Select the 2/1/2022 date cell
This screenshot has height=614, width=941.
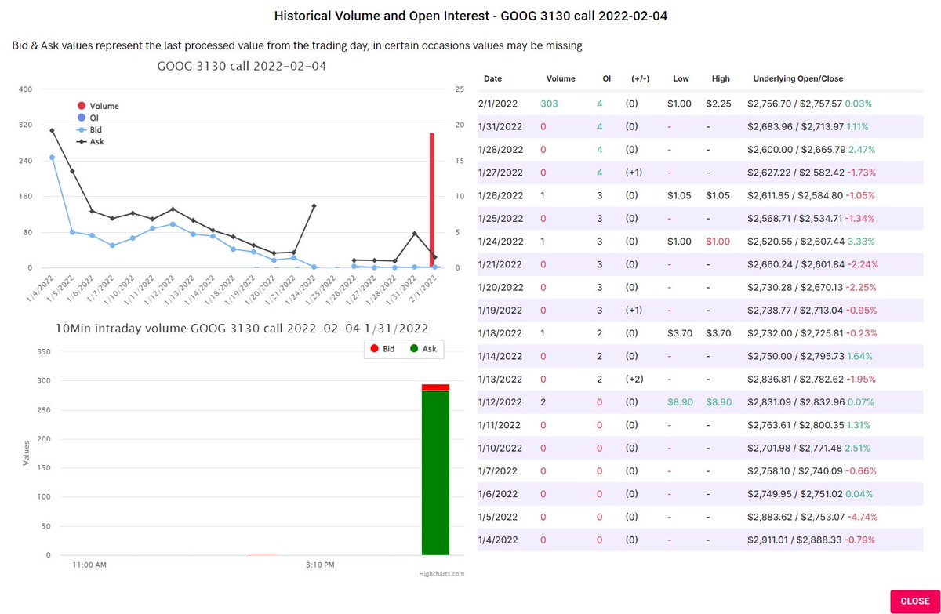(499, 104)
